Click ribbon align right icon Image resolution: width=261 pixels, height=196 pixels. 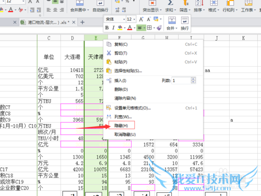pyautogui.click(x=62, y=10)
